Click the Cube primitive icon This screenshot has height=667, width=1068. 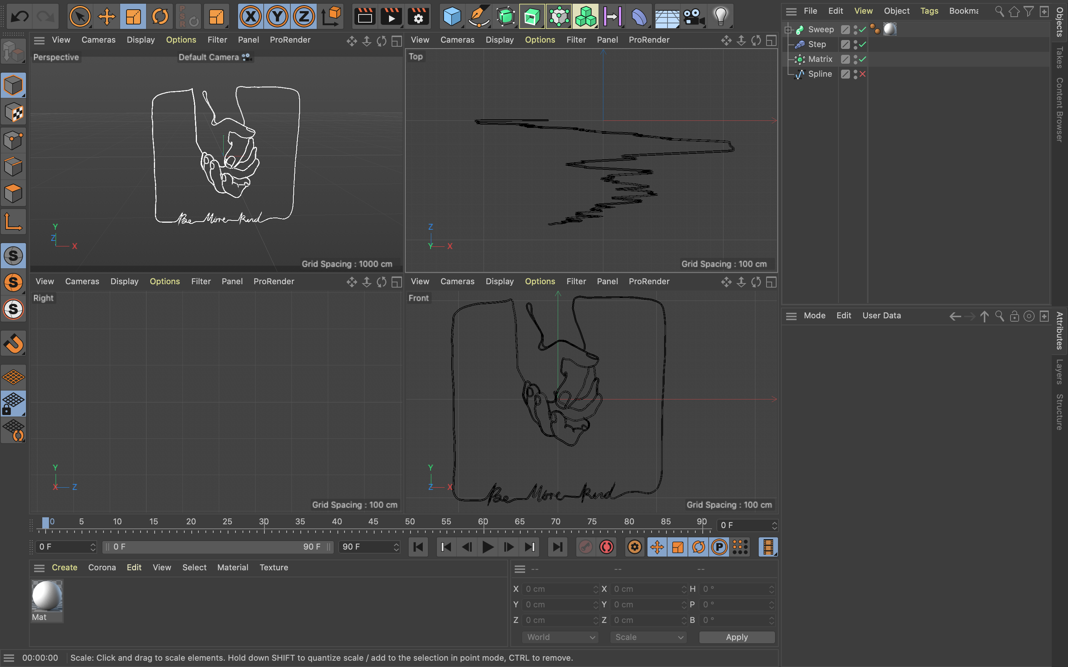(451, 17)
